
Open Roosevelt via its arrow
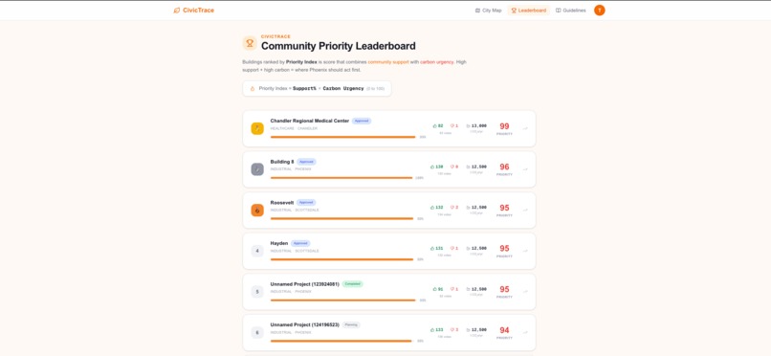click(x=525, y=211)
